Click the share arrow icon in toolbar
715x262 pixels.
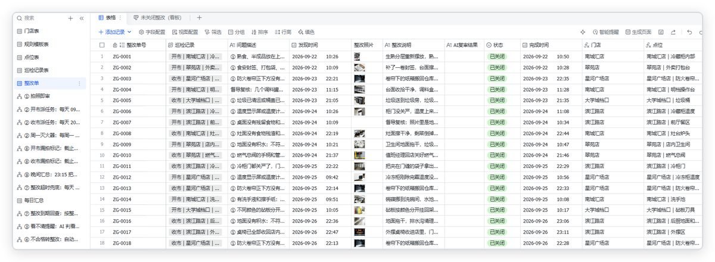tap(673, 32)
